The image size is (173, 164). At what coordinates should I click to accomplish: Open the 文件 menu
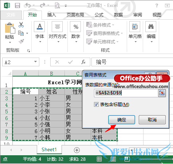coord(11,15)
